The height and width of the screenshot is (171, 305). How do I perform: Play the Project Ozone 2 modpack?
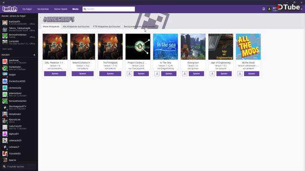click(141, 74)
